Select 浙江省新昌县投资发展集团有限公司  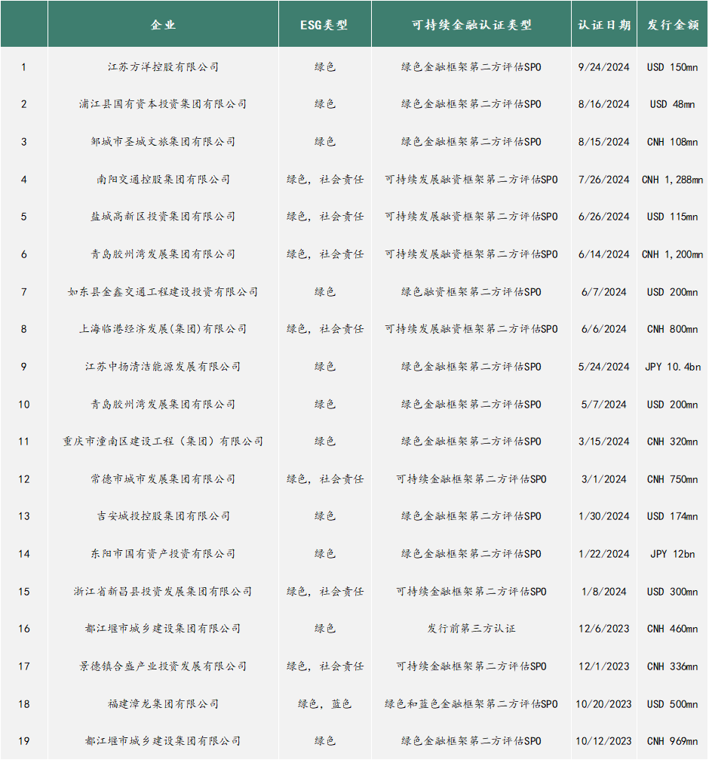[x=163, y=592]
